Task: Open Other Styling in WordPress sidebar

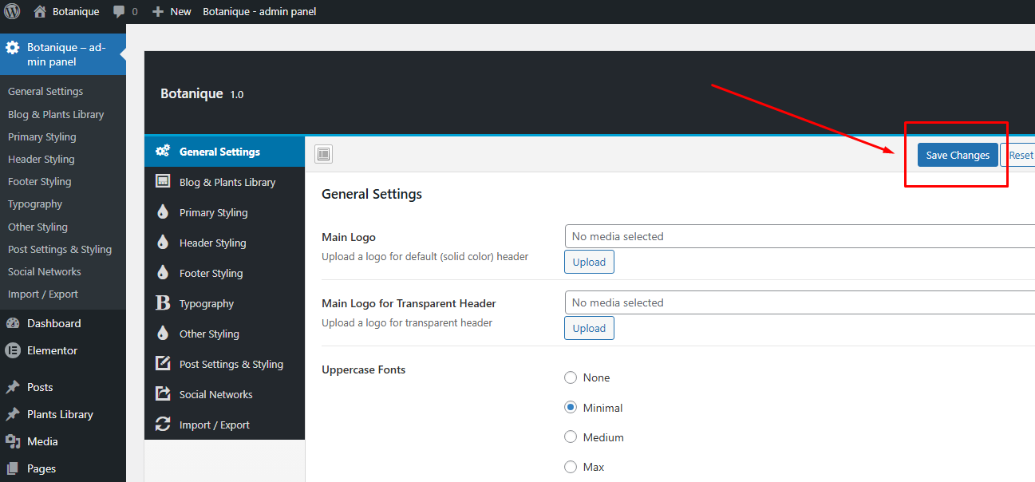Action: point(38,227)
